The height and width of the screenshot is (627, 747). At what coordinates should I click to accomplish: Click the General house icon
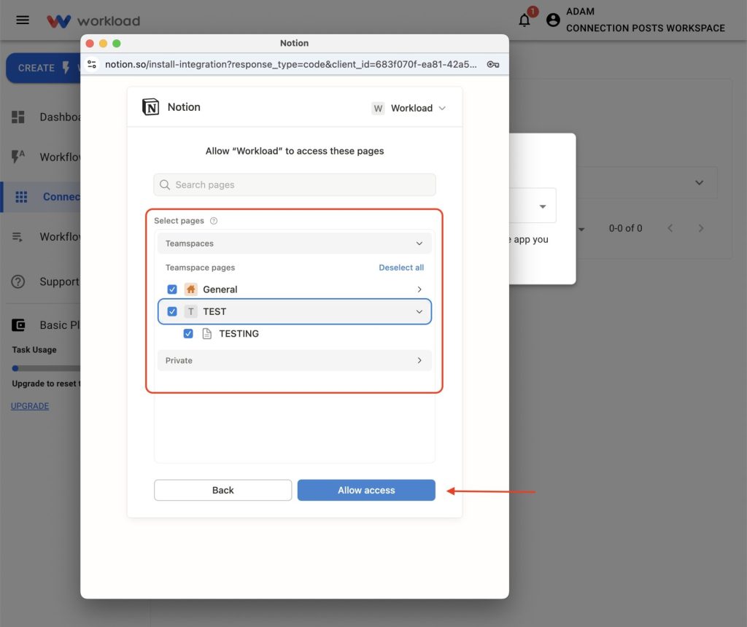tap(191, 289)
